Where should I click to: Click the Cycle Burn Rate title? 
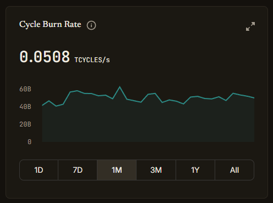(x=50, y=24)
